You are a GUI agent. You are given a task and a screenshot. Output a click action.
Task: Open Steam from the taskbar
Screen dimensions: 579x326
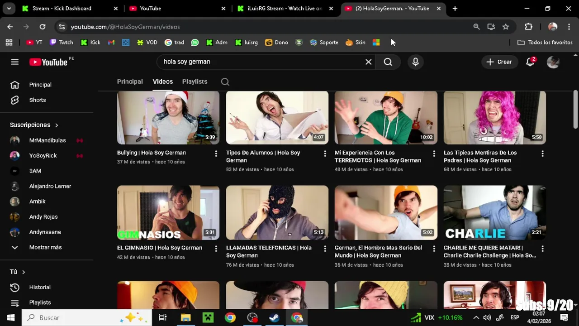coord(274,317)
